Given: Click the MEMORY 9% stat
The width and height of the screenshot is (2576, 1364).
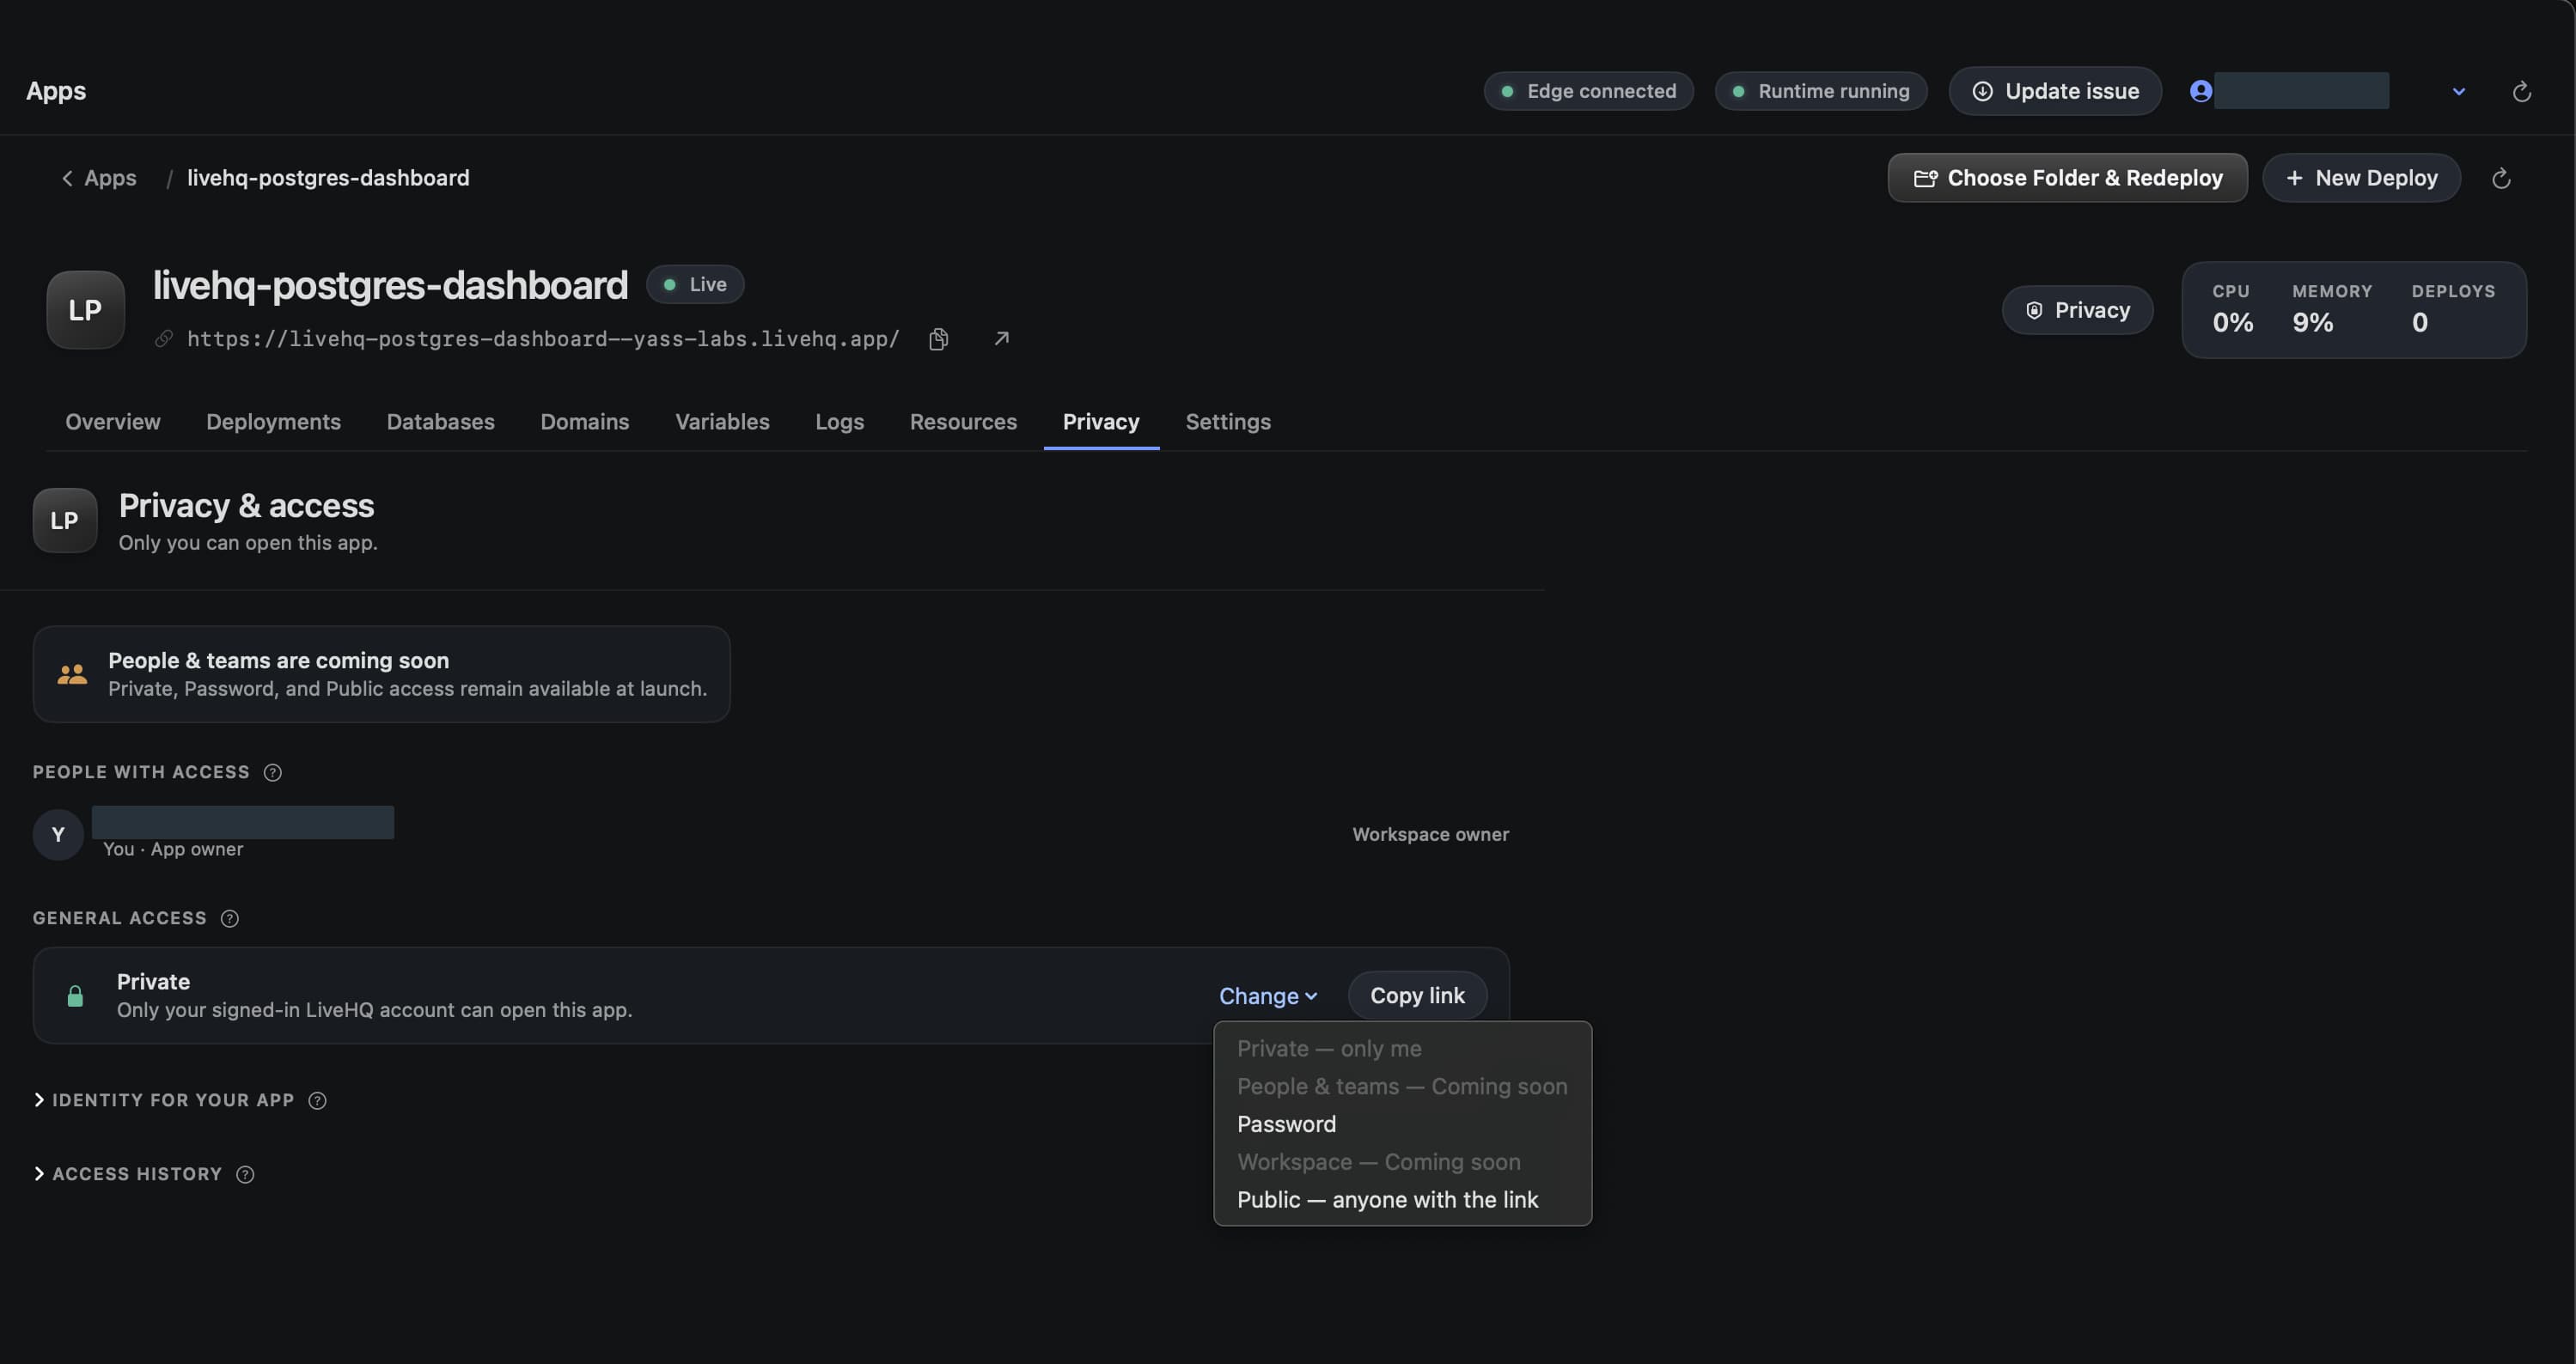Looking at the screenshot, I should 2331,309.
